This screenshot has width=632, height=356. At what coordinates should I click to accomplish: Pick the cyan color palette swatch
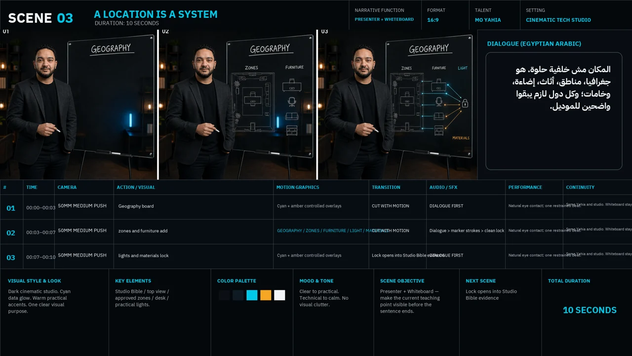point(252,295)
